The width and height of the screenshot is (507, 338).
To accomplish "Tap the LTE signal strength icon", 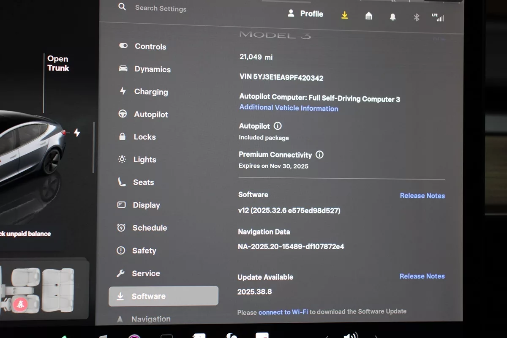I will [438, 17].
